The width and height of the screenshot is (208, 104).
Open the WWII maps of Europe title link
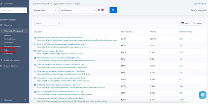point(50,51)
